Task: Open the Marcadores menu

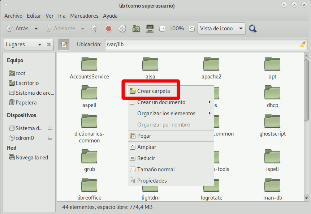Action: coord(84,16)
